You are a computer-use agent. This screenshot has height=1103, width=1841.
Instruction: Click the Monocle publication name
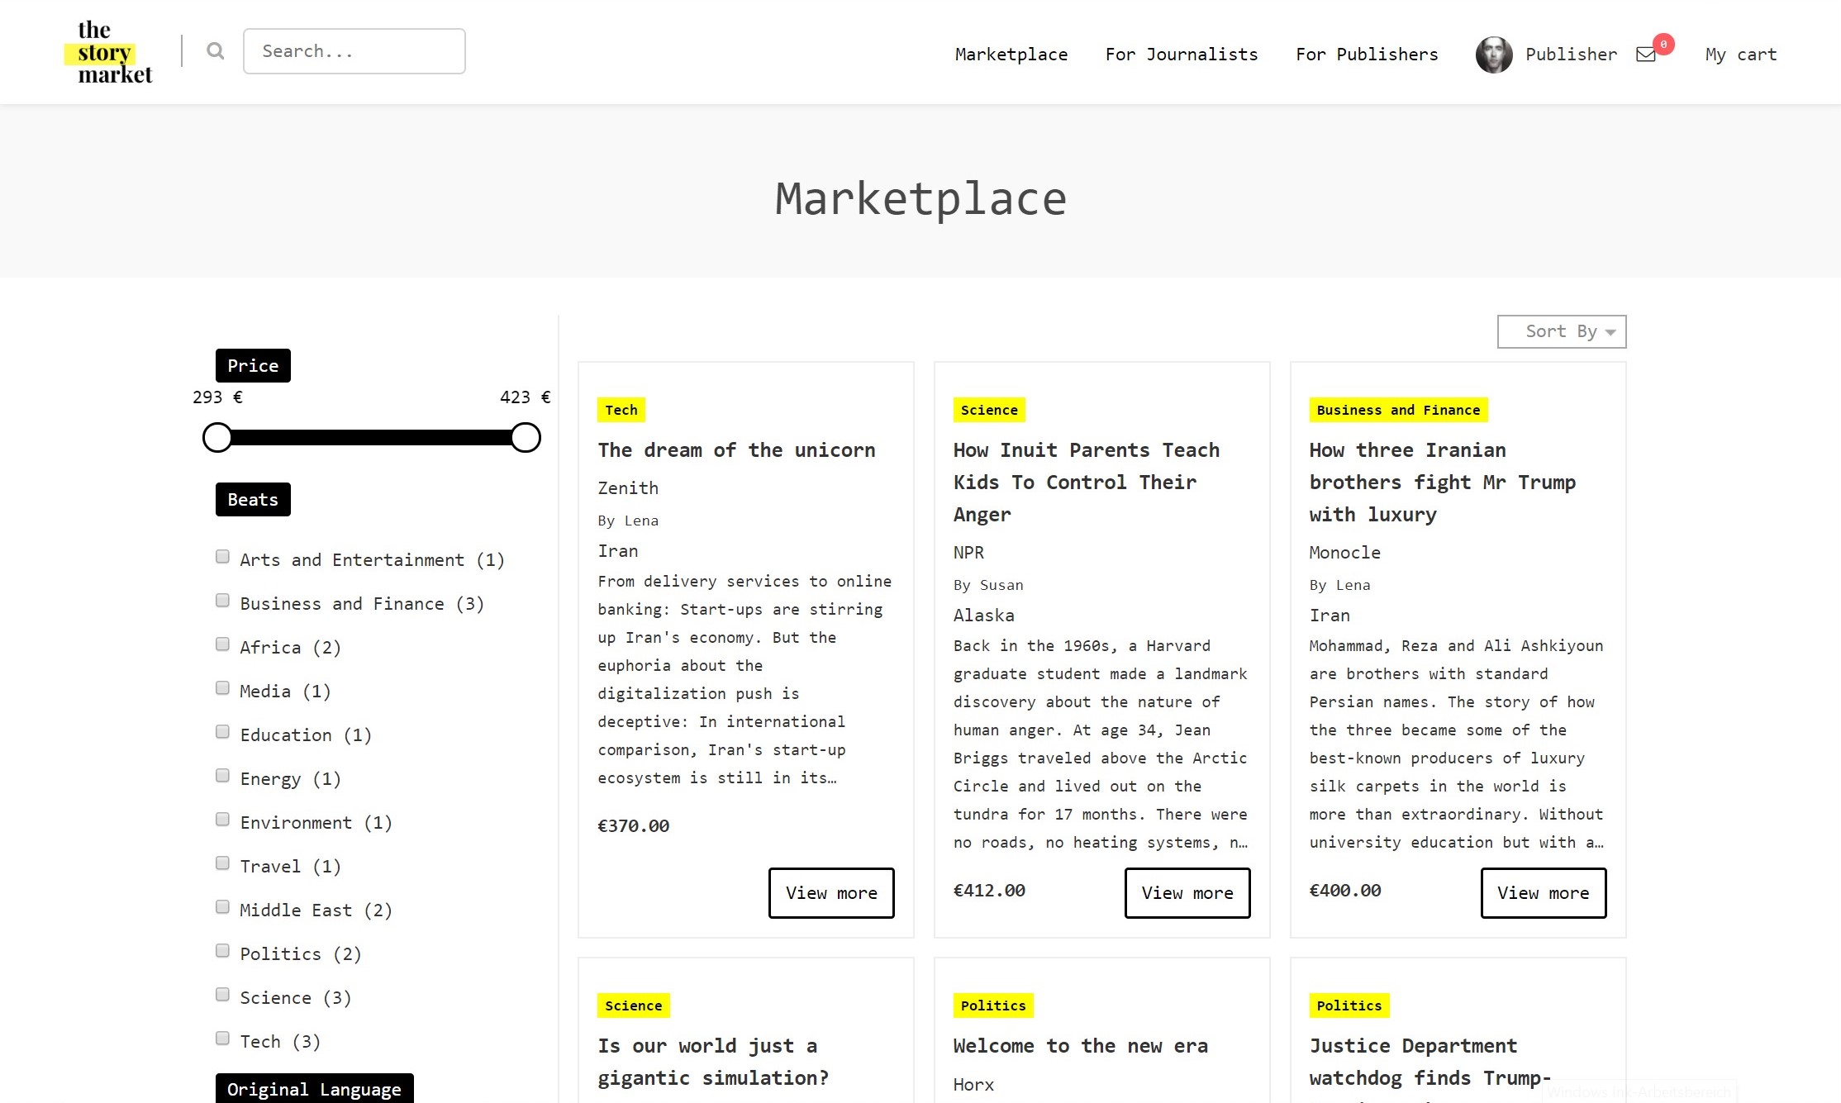point(1344,553)
